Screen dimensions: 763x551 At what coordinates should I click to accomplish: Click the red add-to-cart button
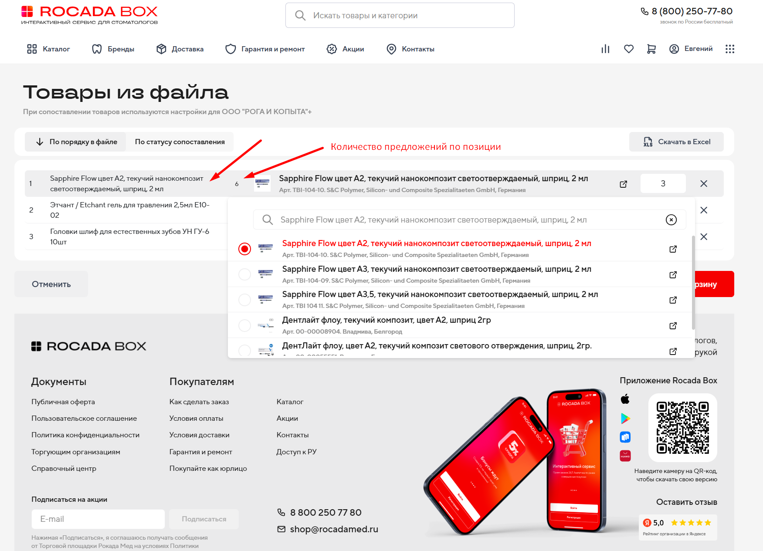point(714,284)
